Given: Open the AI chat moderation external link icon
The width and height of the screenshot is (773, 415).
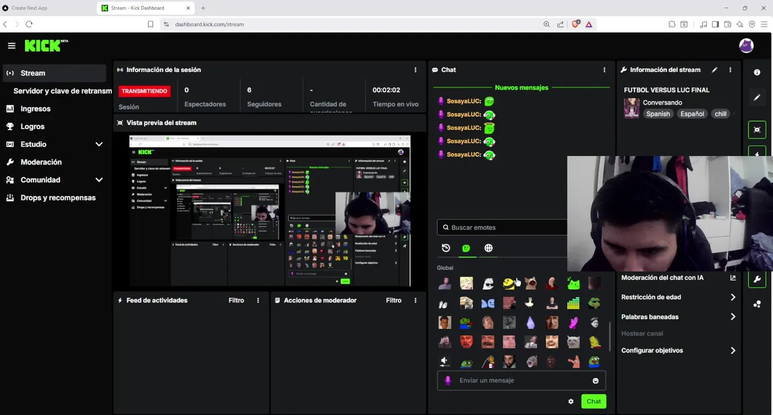Looking at the screenshot, I should click(x=733, y=278).
